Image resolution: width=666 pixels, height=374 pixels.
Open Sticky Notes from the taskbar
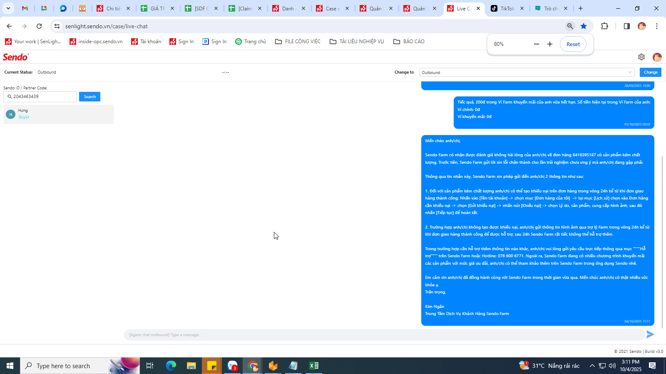pyautogui.click(x=212, y=366)
